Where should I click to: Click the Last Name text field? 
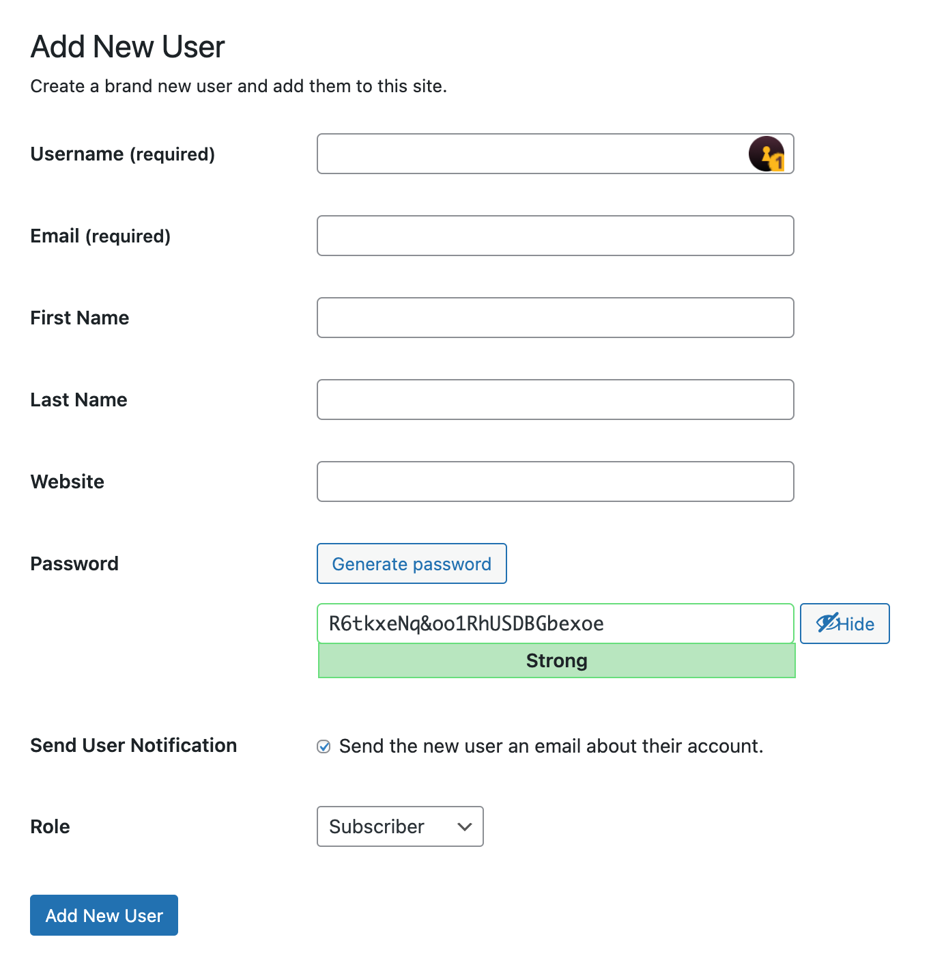pos(555,400)
